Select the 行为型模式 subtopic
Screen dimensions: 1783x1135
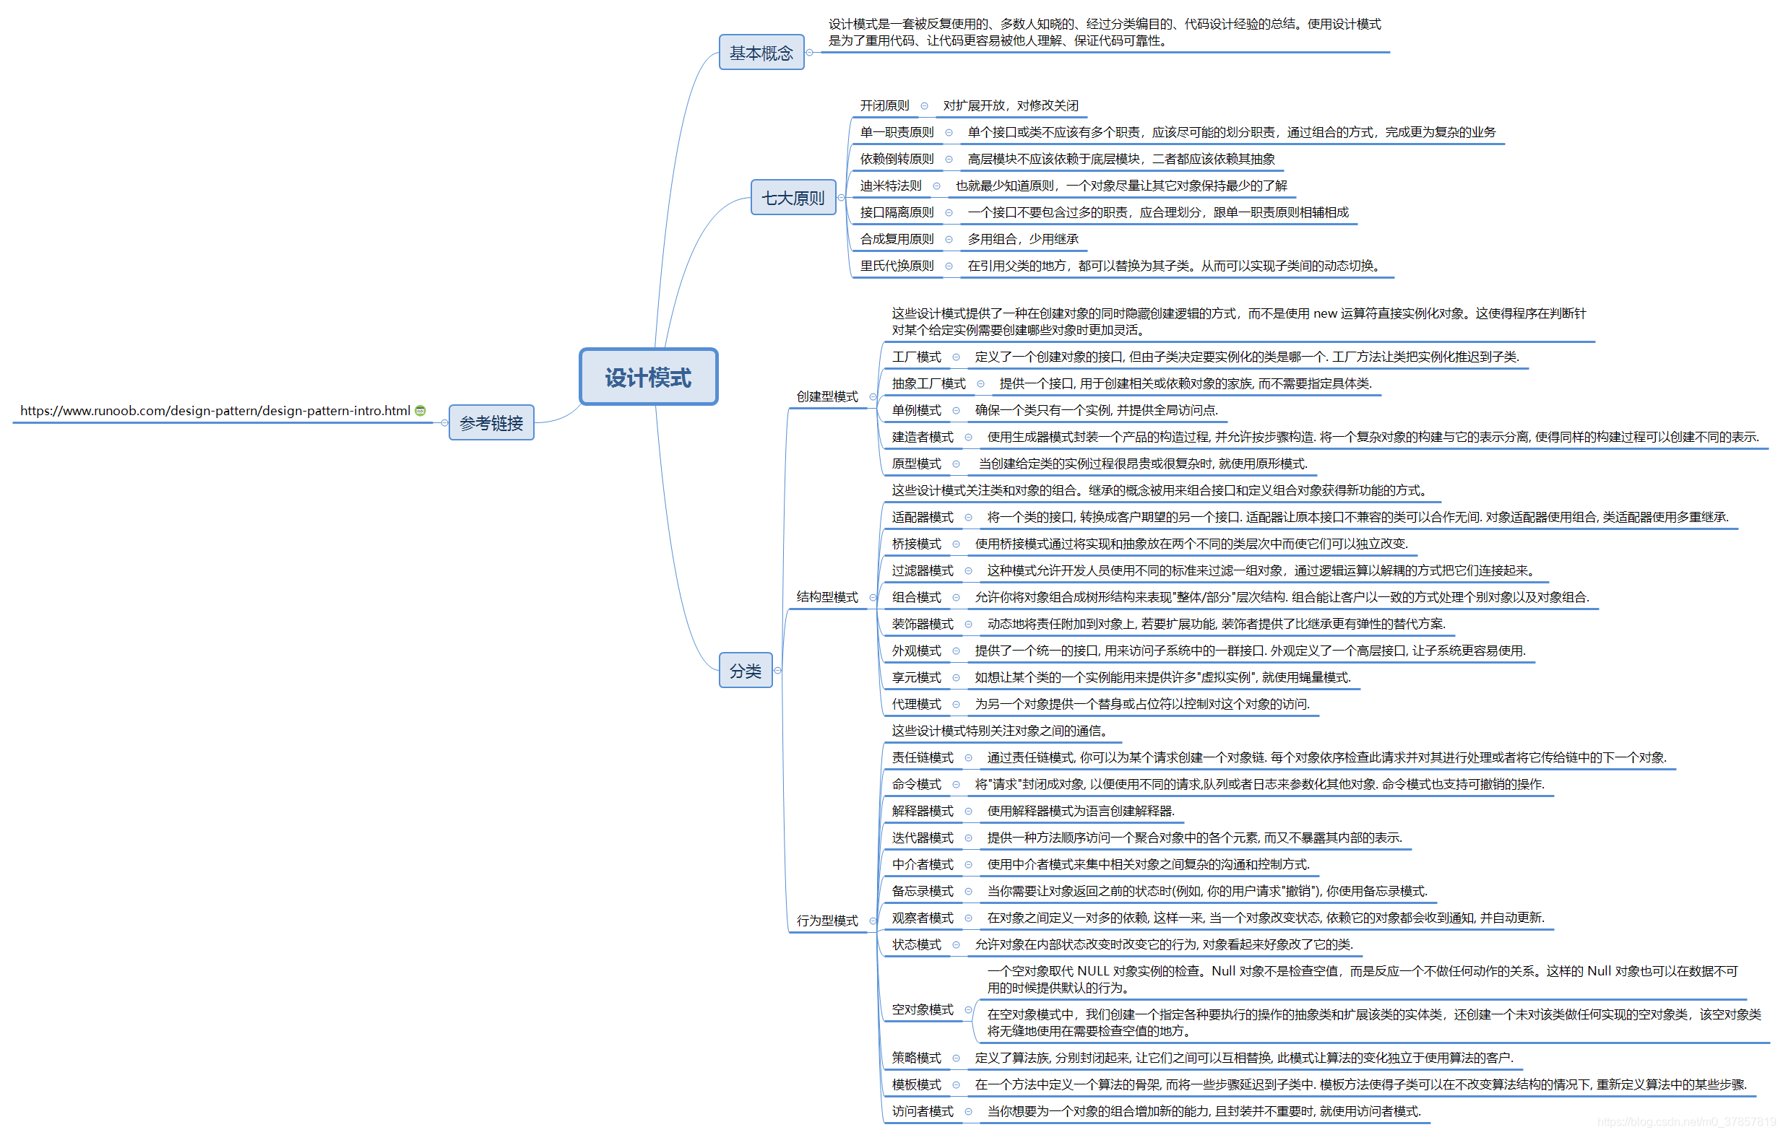(827, 921)
